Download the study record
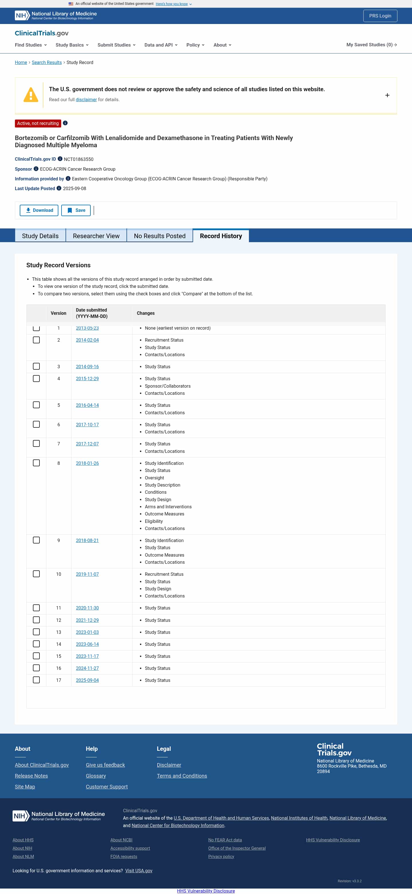This screenshot has height=894, width=412. pos(39,210)
